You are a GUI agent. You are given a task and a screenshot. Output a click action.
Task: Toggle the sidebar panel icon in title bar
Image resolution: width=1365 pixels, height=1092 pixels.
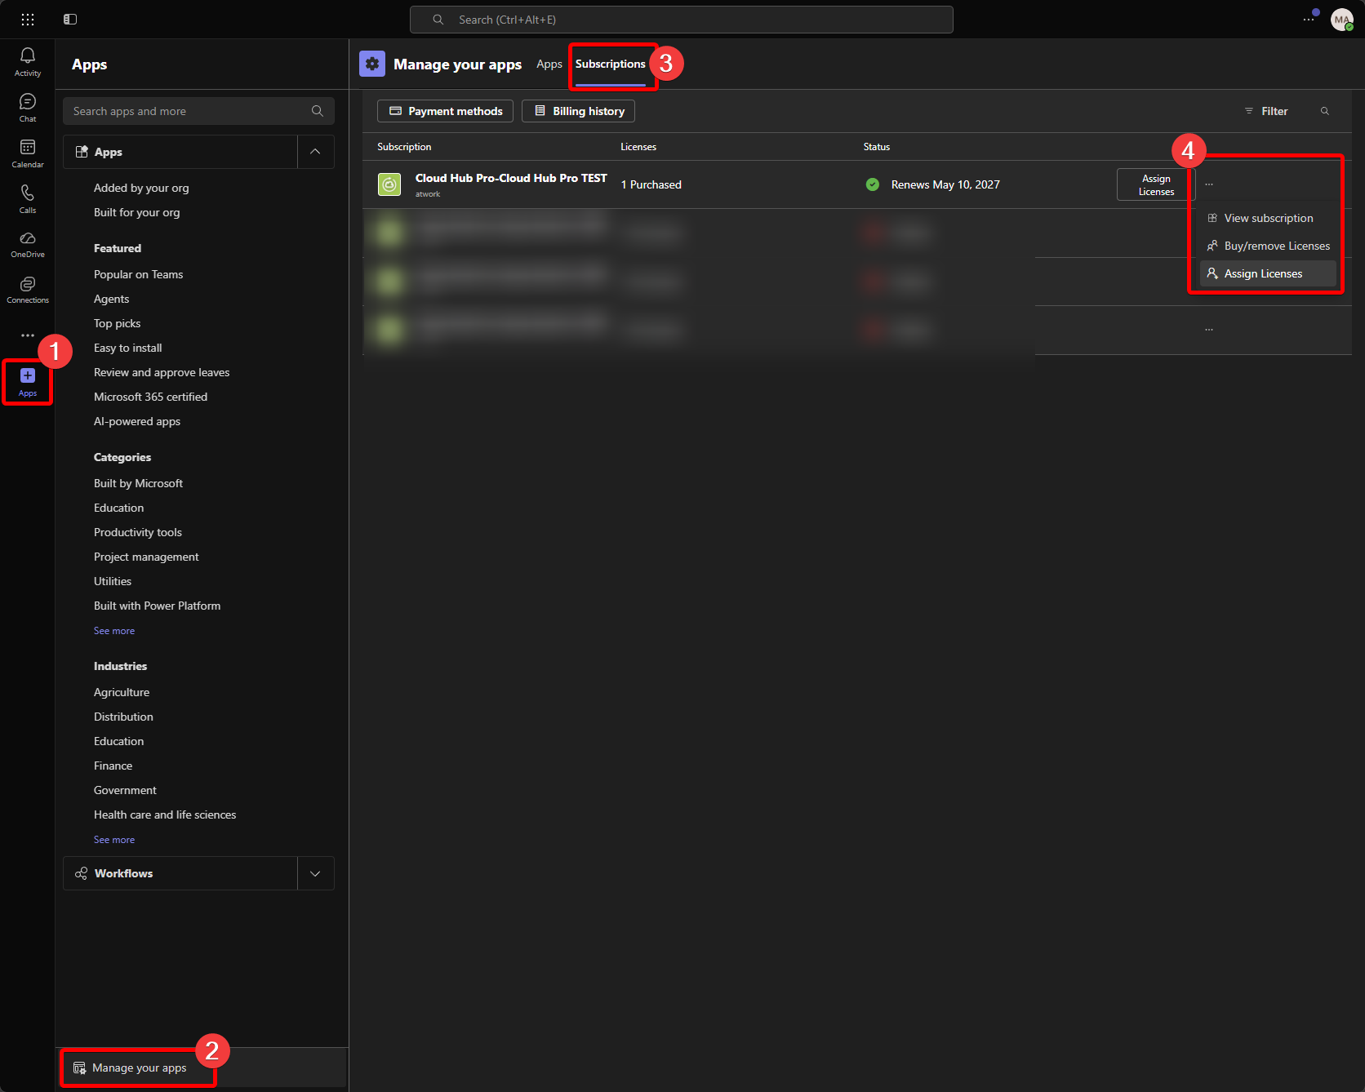[70, 20]
